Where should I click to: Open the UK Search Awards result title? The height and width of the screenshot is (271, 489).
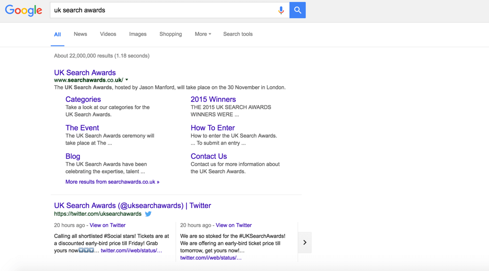click(85, 73)
